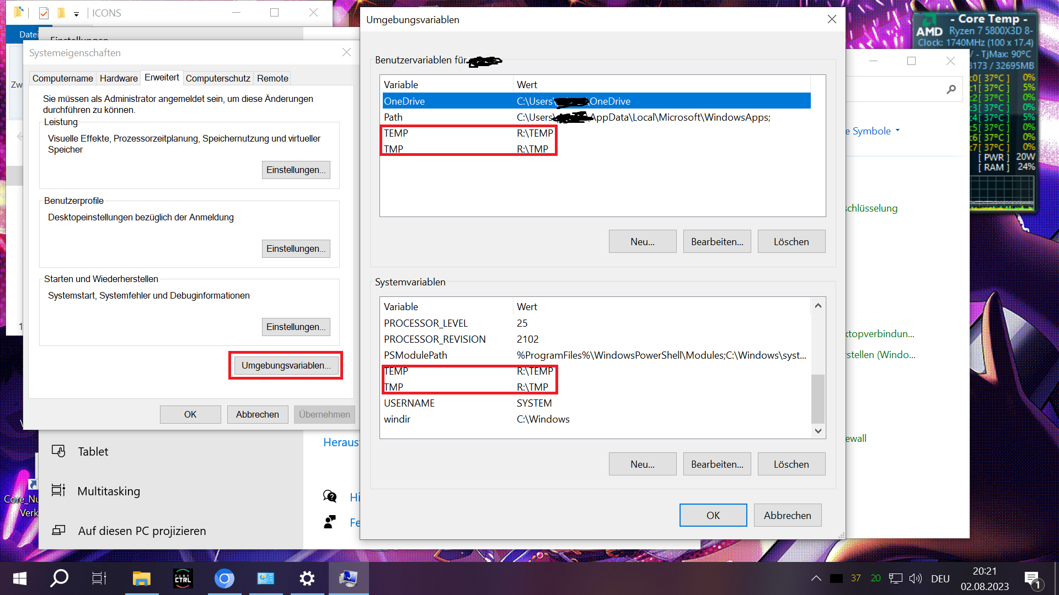
Task: Click the scroll up arrow in Systemvariablen
Action: [818, 306]
